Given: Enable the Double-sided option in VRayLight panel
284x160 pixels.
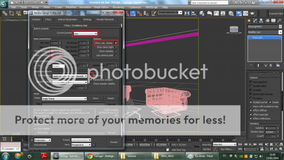Looking at the screenshot, I should click(x=250, y=86).
